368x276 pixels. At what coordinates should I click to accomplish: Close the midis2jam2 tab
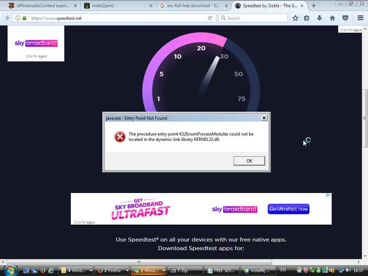pyautogui.click(x=151, y=6)
